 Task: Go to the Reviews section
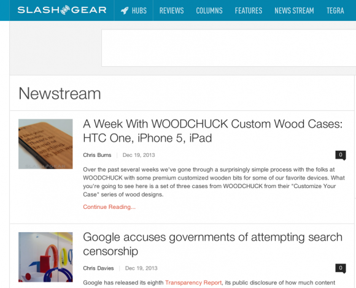(x=171, y=10)
